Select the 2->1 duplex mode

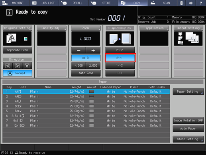click(x=120, y=58)
